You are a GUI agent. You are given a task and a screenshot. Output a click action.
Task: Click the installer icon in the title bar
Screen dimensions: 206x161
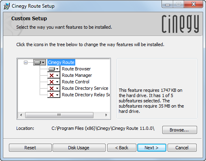coord(6,6)
